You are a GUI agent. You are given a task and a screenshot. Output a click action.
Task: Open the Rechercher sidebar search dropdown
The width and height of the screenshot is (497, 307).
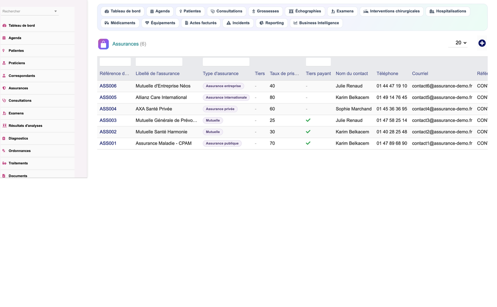pos(30,11)
